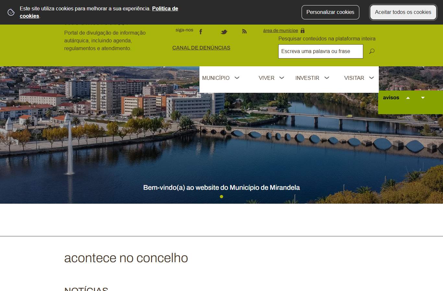Image resolution: width=443 pixels, height=291 pixels.
Task: Expand the VIVER menu chevron
Action: (x=282, y=78)
